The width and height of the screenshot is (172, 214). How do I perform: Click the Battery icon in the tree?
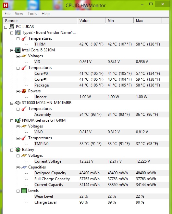pyautogui.click(x=18, y=150)
